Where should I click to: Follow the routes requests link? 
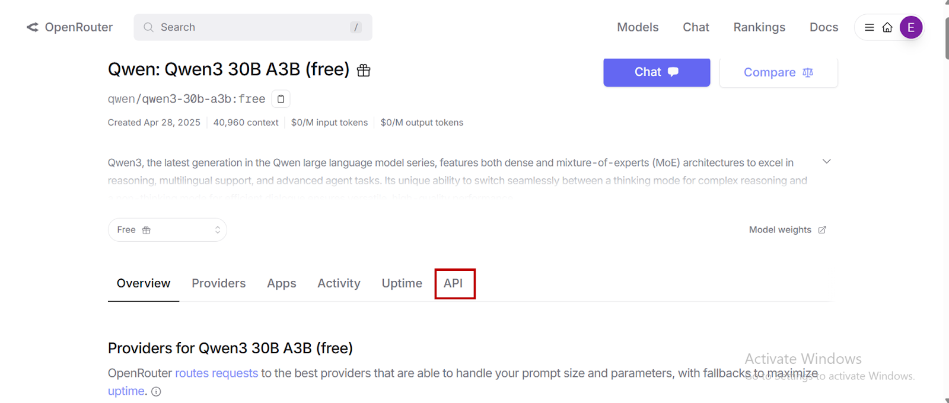tap(216, 373)
